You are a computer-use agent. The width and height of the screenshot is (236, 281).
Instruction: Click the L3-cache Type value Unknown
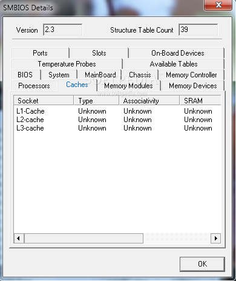point(92,128)
